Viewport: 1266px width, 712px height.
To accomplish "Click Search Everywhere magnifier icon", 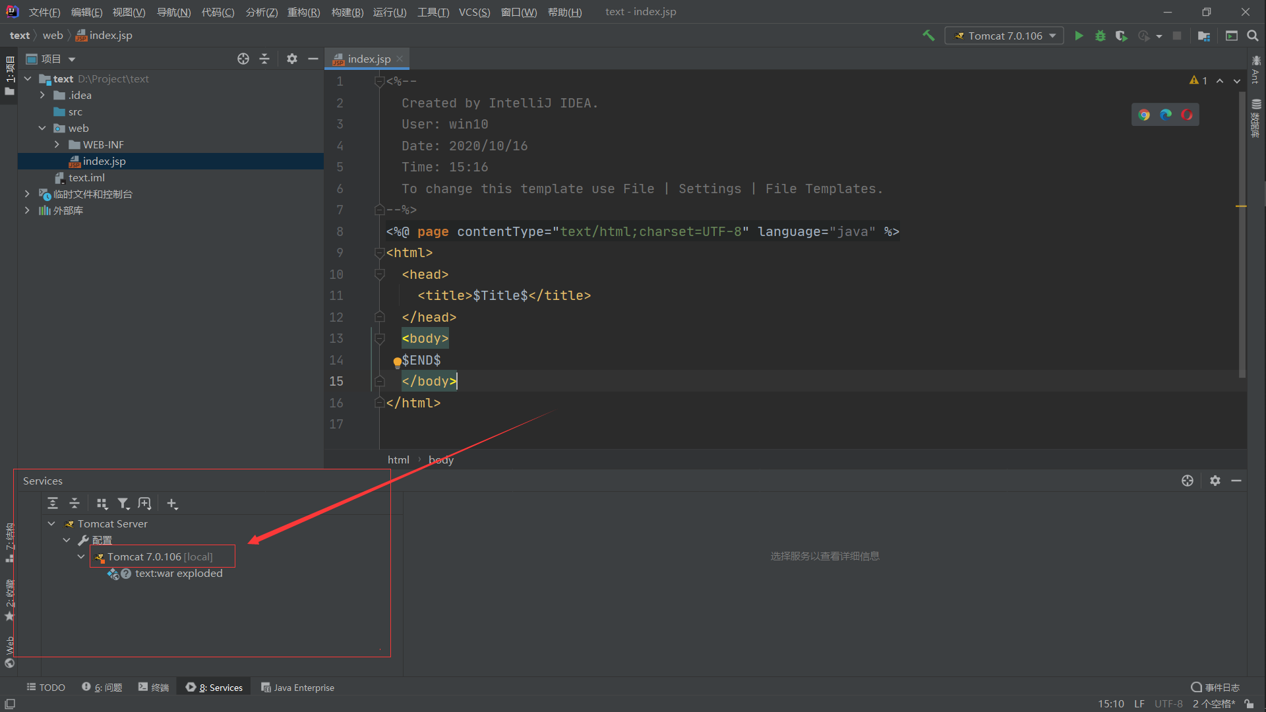I will [x=1253, y=36].
